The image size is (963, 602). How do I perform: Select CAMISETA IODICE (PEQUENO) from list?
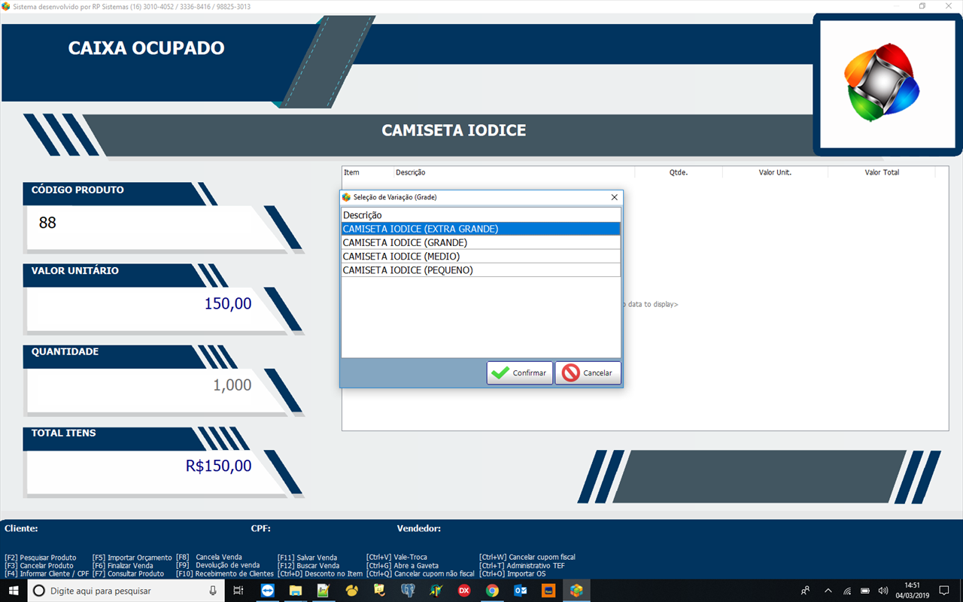coord(480,270)
